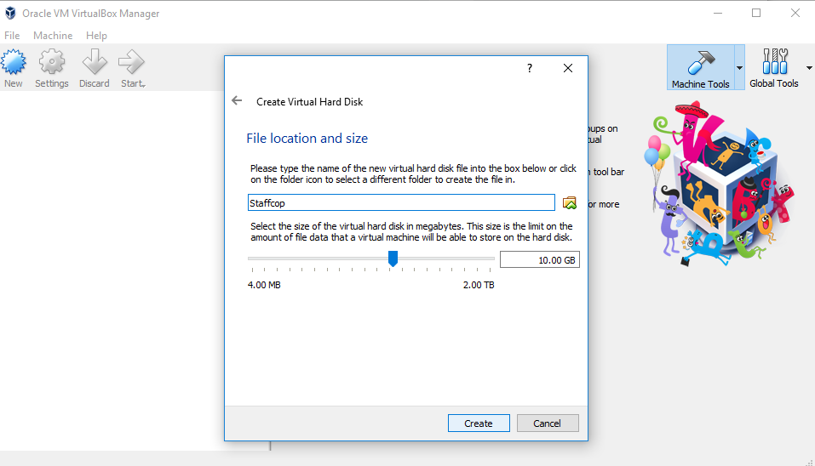Close the Create Virtual Hard Disk dialog
This screenshot has width=815, height=466.
568,68
